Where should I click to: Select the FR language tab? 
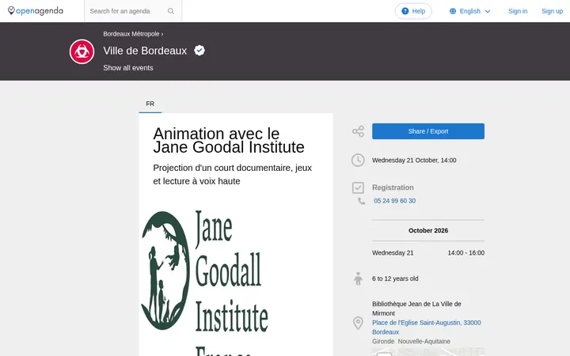(x=150, y=104)
